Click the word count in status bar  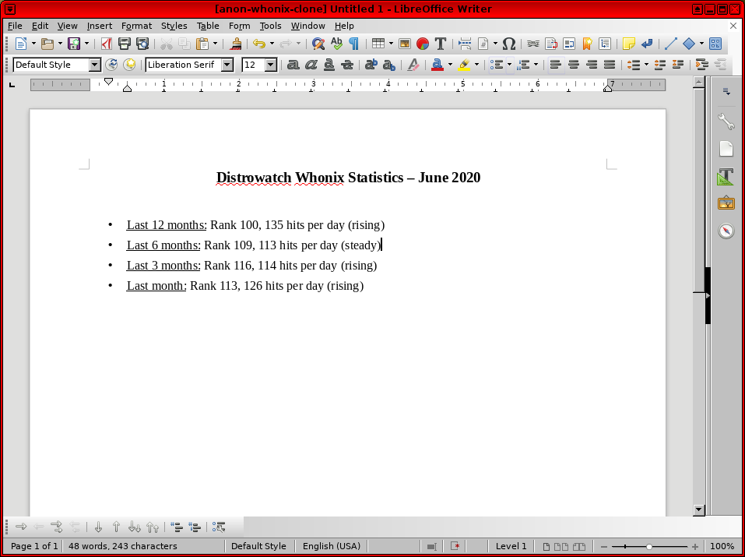(x=122, y=546)
